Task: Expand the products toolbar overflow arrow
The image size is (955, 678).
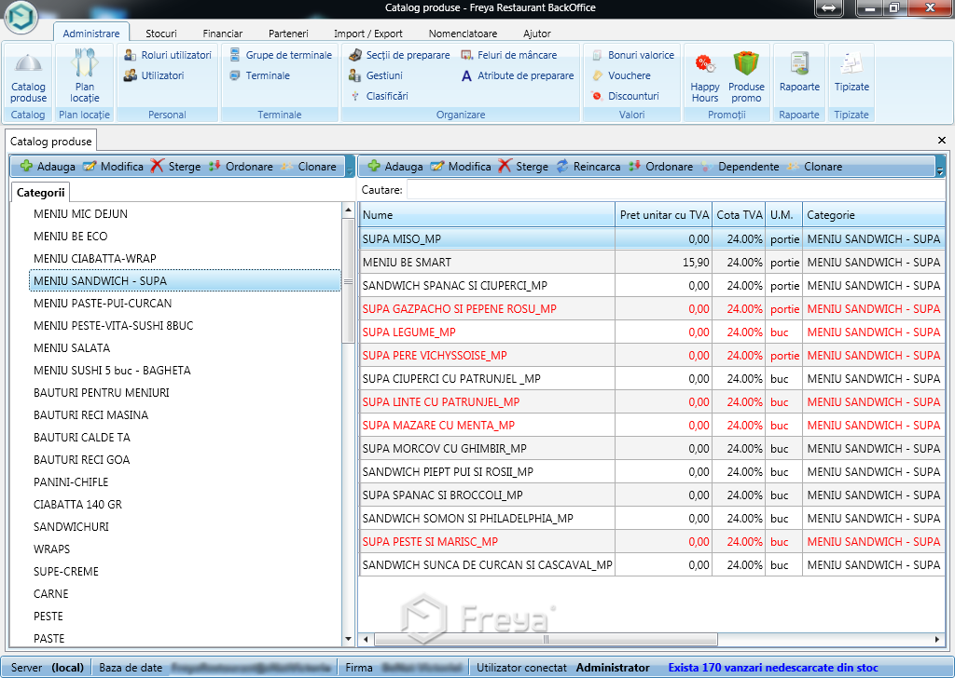Action: pyautogui.click(x=939, y=171)
